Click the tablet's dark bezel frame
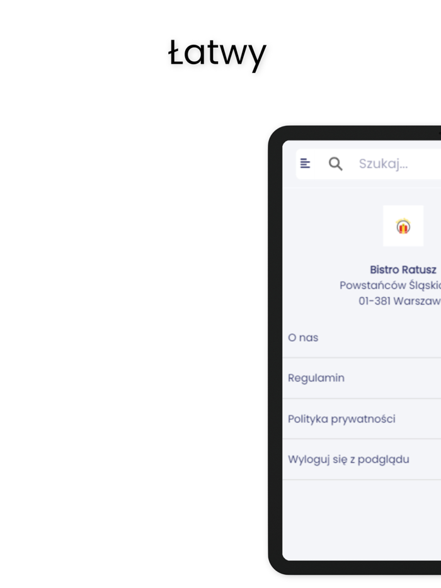This screenshot has height=588, width=441. pos(275,349)
